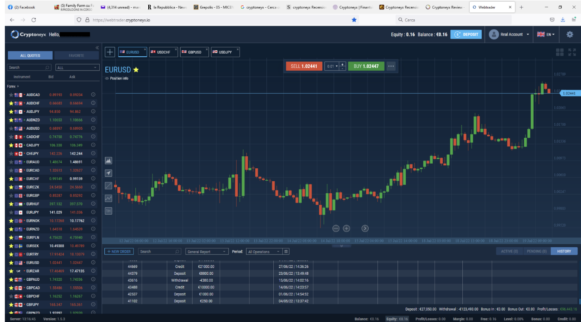Open the All Operations period dropdown
This screenshot has height=322, width=581.
click(264, 252)
